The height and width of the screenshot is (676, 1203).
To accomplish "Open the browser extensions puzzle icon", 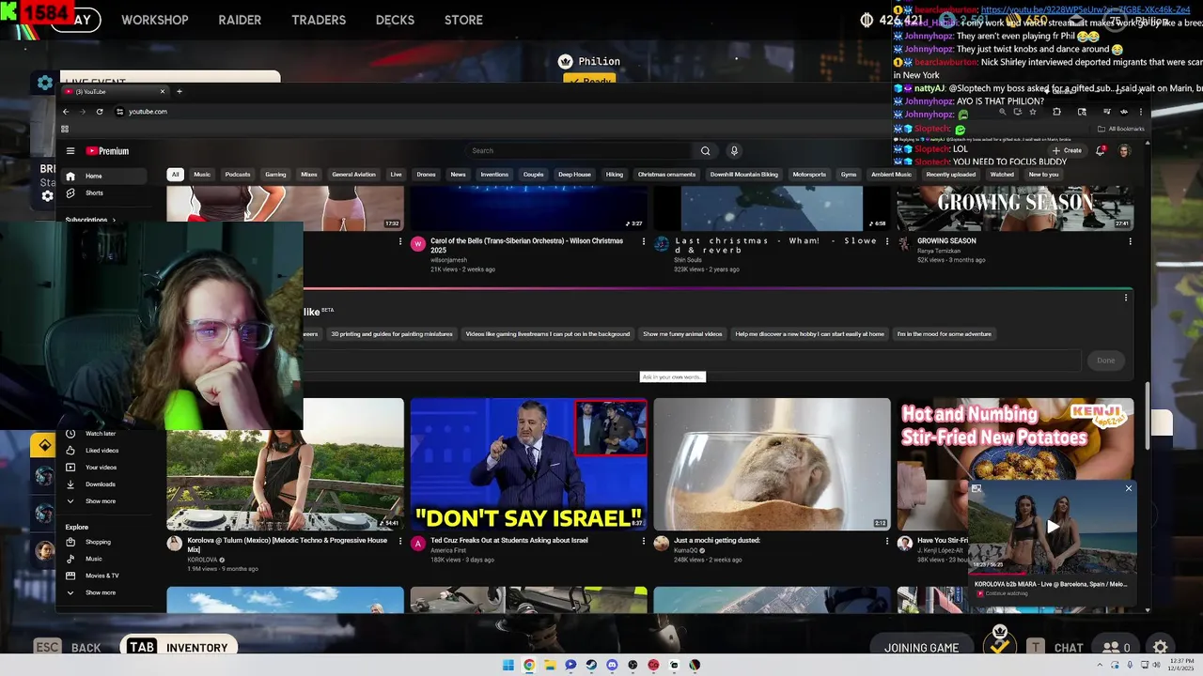I will pyautogui.click(x=1056, y=112).
